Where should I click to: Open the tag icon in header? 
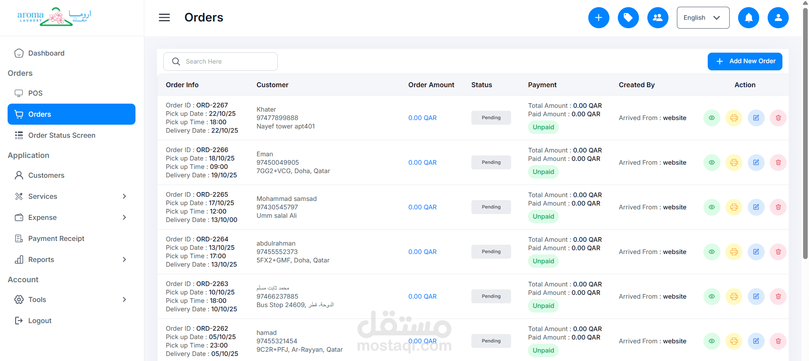tap(628, 18)
